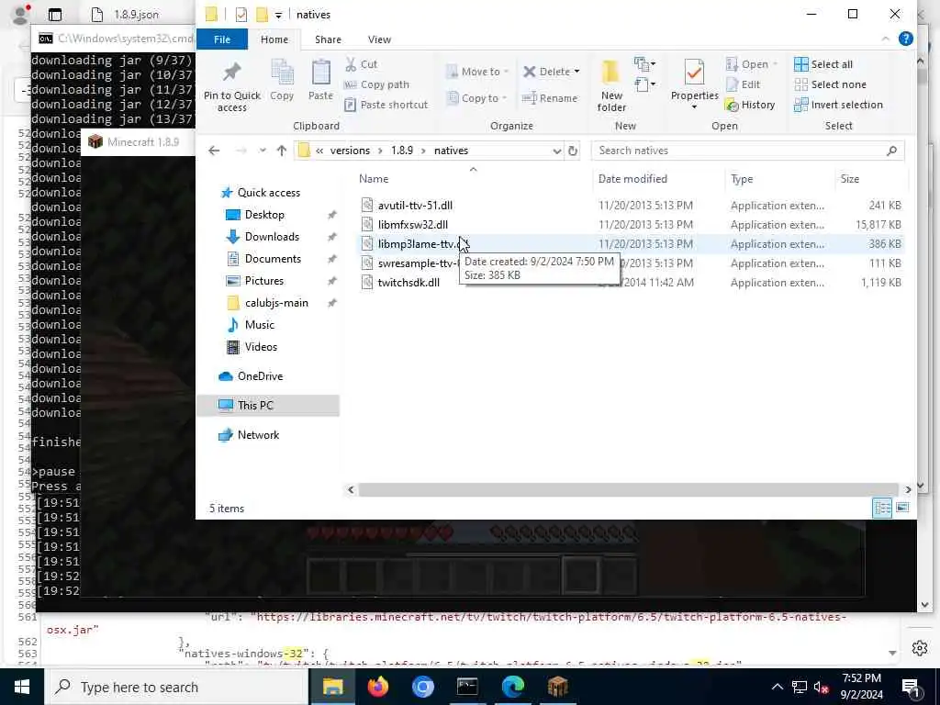Open Explorer Help icon
940x705 pixels.
click(906, 39)
